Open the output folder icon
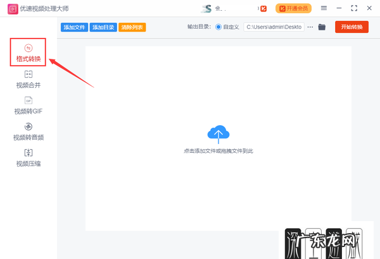380x259 pixels. click(x=322, y=27)
